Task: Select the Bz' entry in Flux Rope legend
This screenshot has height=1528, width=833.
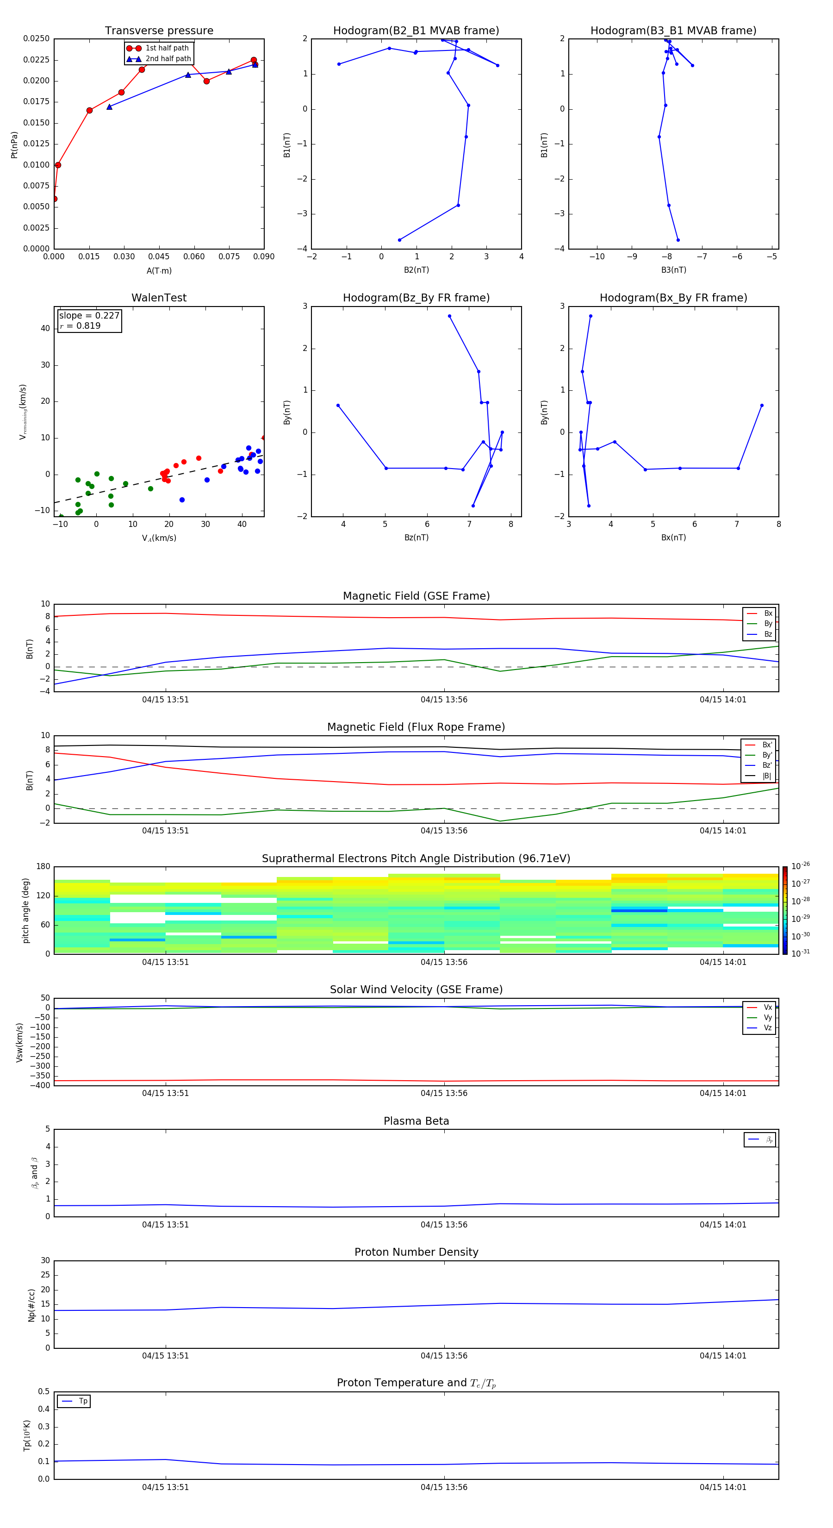Action: point(759,765)
